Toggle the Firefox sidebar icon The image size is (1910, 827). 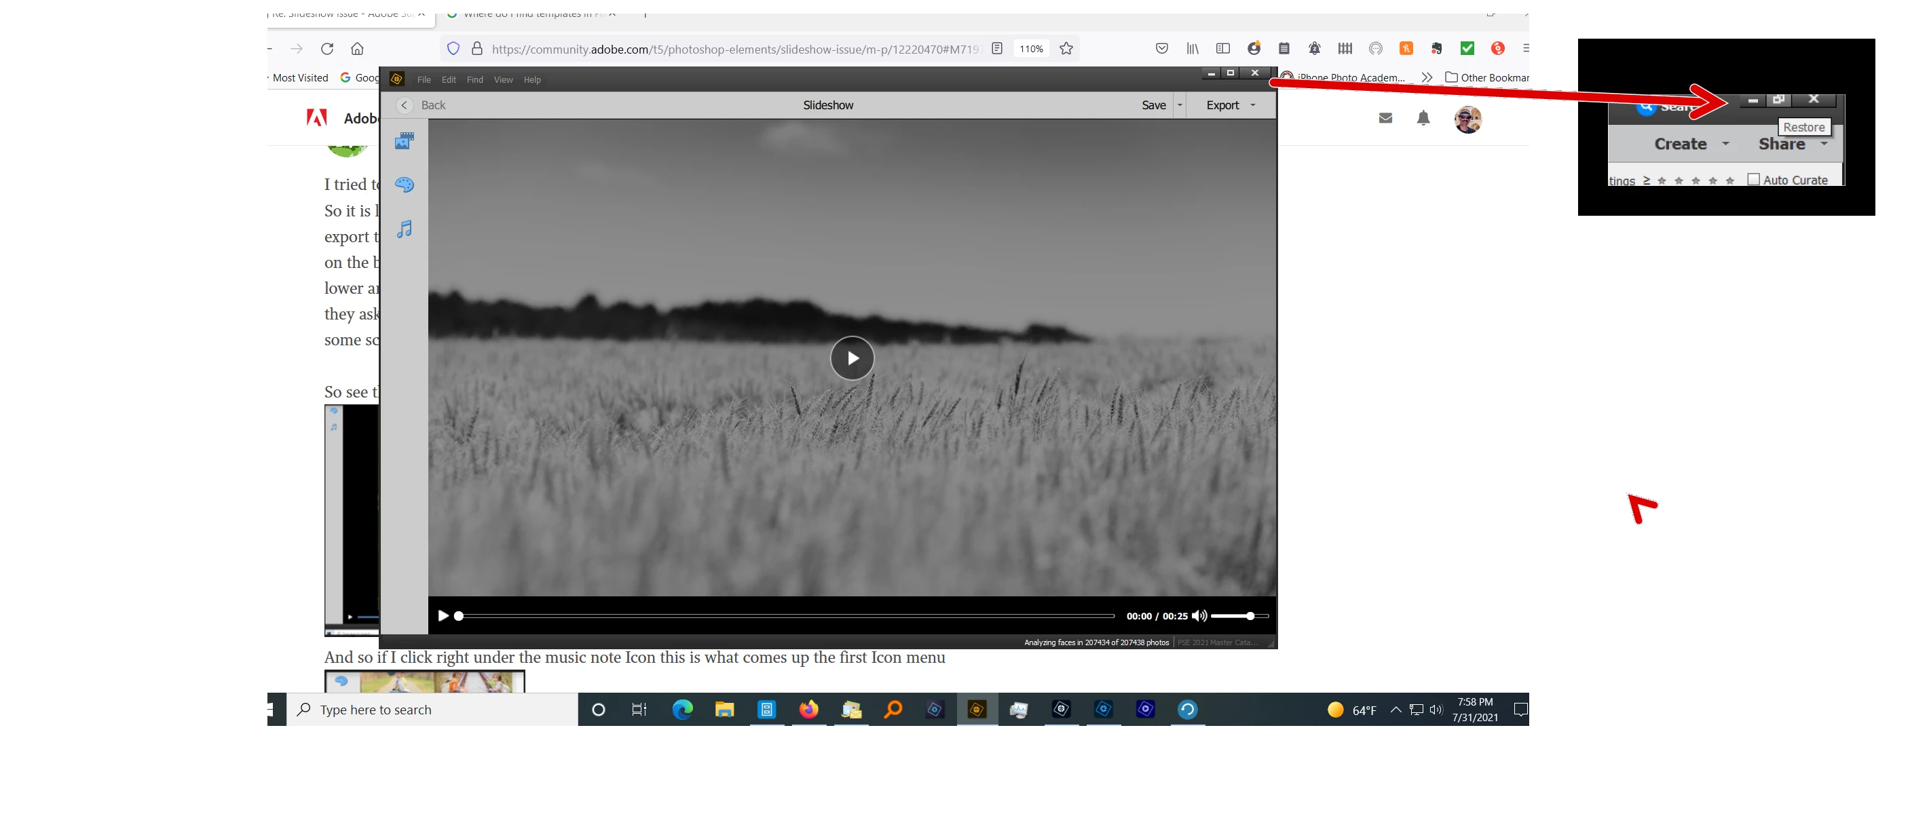tap(1223, 49)
